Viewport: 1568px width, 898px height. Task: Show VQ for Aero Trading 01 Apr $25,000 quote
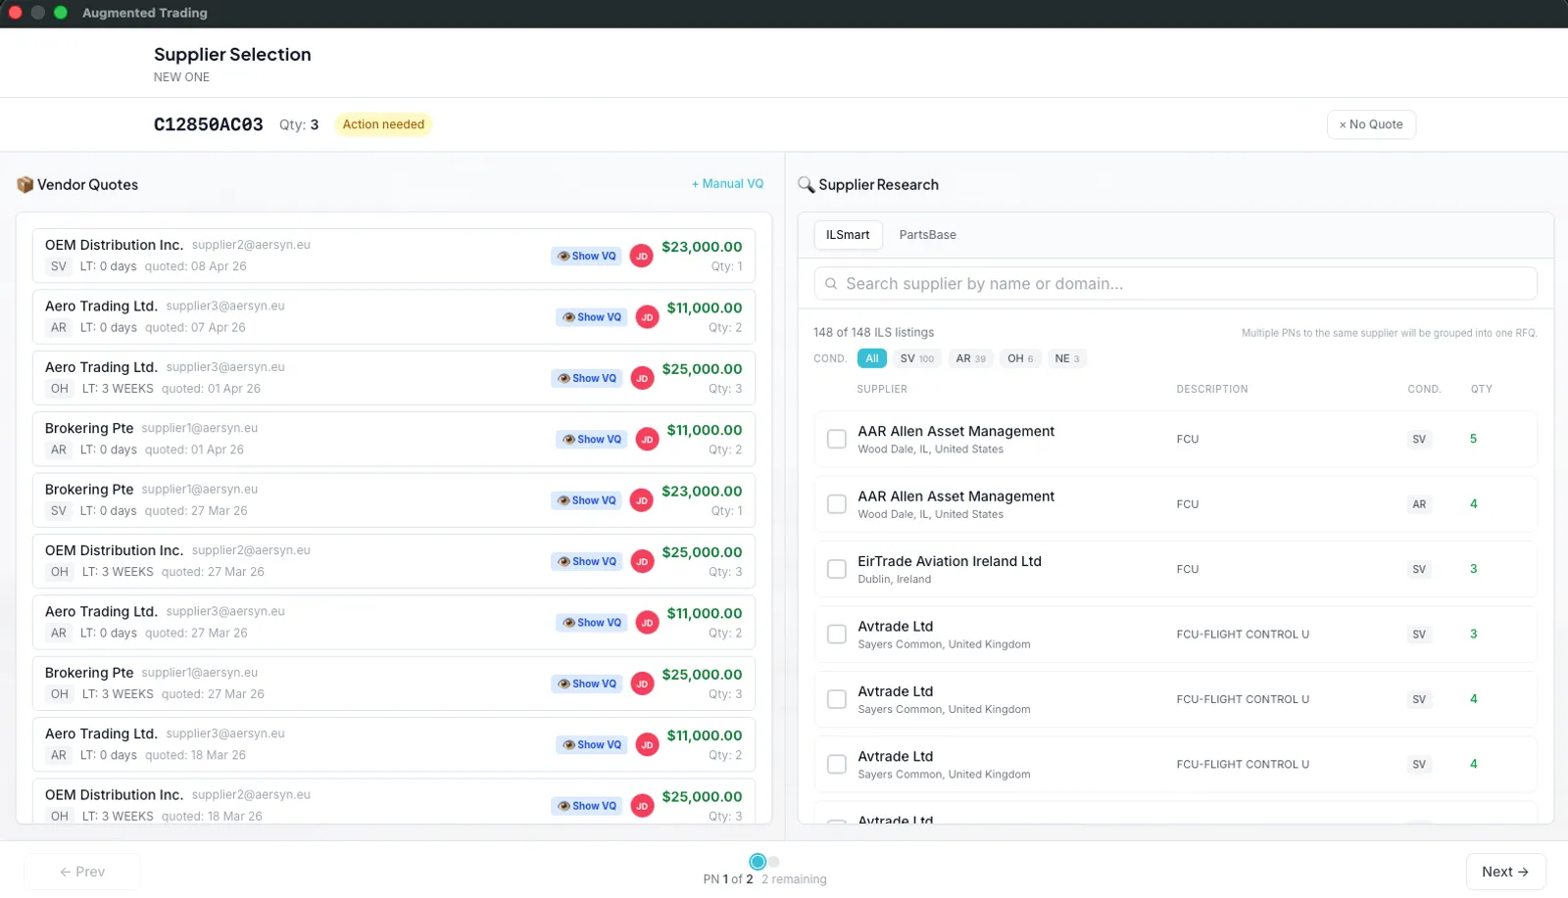587,378
